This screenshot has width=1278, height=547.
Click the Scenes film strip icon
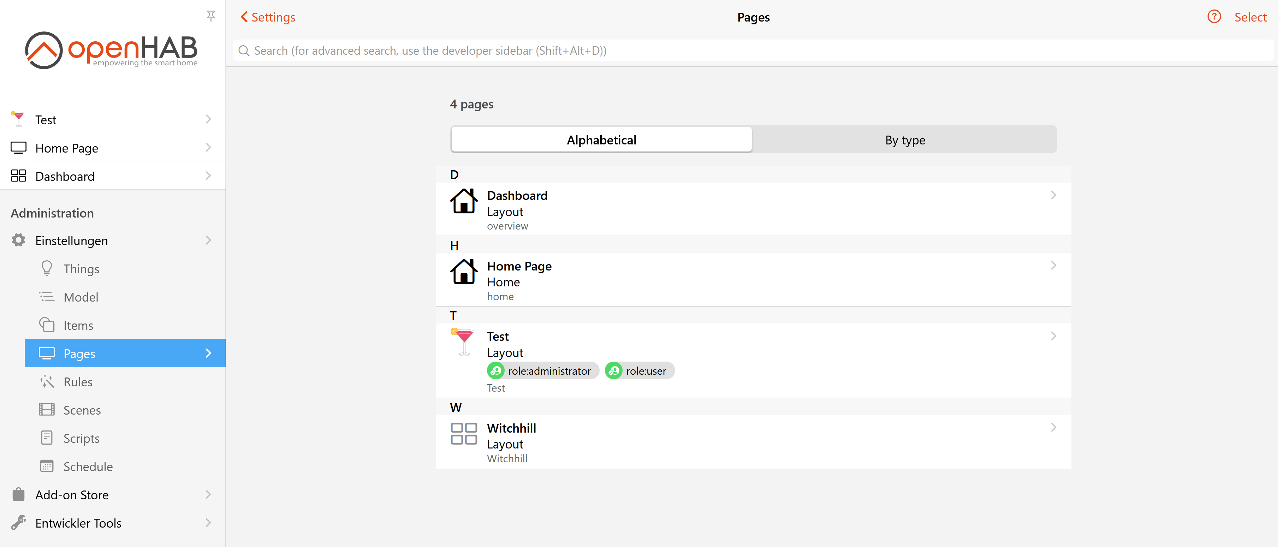tap(47, 410)
